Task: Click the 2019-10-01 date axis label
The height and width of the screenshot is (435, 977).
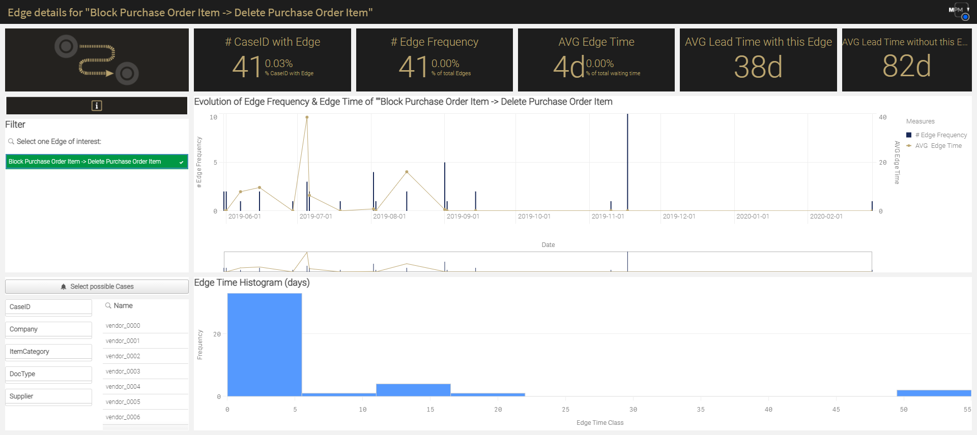Action: pyautogui.click(x=534, y=216)
